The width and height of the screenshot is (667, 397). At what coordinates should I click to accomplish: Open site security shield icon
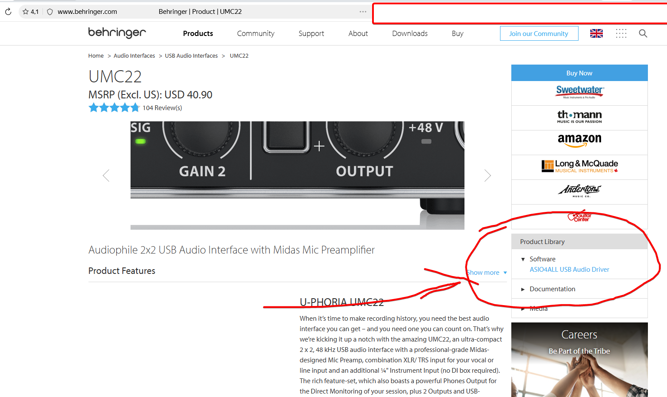point(50,12)
